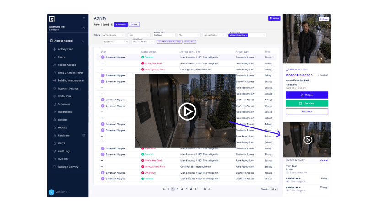
Task: Open Schedules in sidebar
Action: point(64,104)
